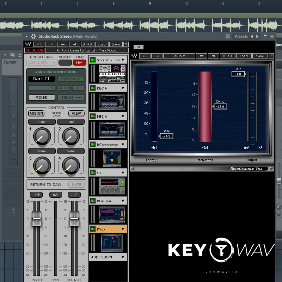
Task: Expand Wvs Tn Rl-Tm slot menu arrow
Action: coord(123,60)
